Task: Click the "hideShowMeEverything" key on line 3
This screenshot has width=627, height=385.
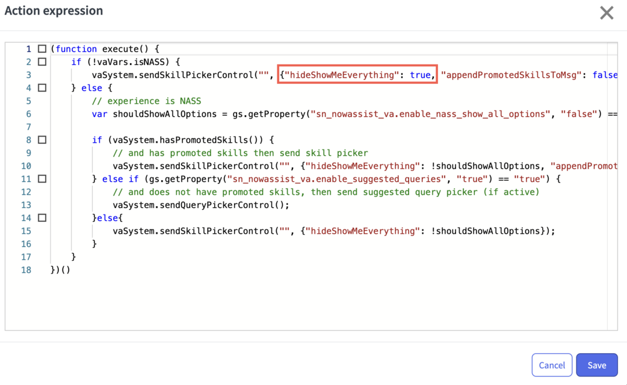Action: tap(342, 75)
